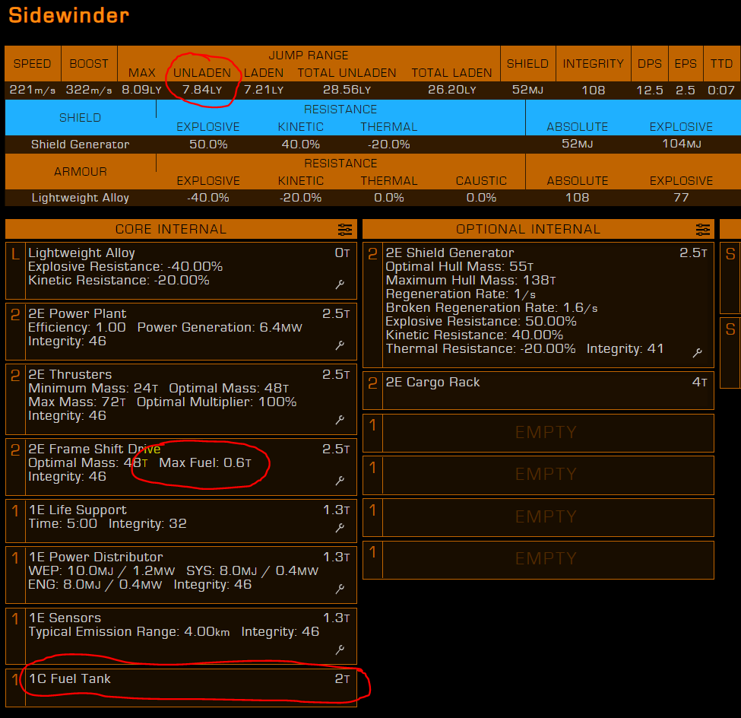Click the INTEGRITY column header

point(593,64)
